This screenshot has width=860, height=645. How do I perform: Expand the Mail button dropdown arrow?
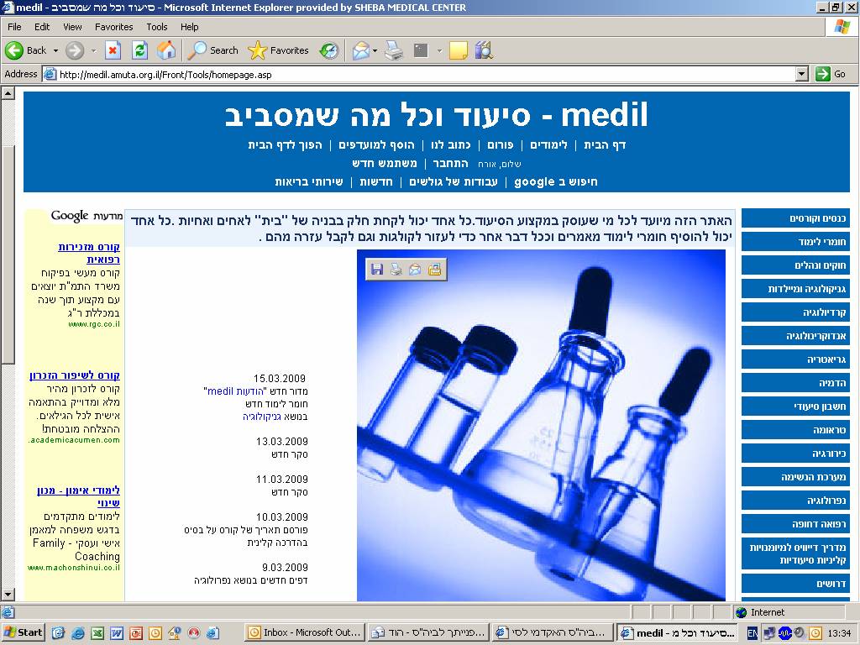[x=375, y=50]
